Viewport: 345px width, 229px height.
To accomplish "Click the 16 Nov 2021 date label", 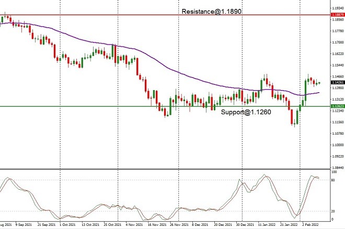I will click(x=157, y=225).
